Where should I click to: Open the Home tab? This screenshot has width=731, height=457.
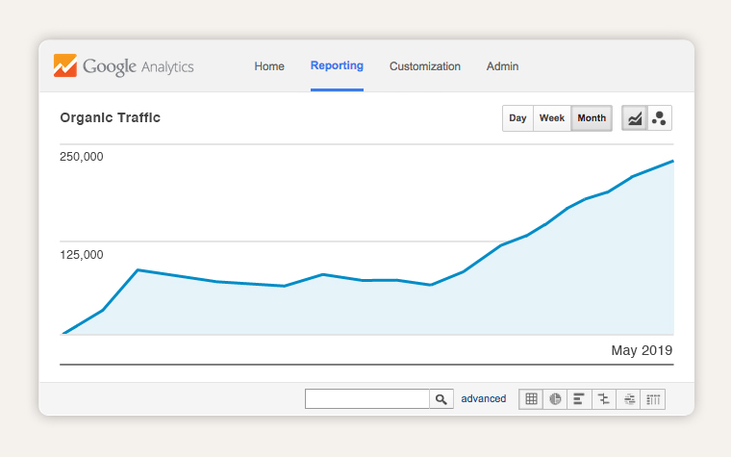pyautogui.click(x=269, y=66)
